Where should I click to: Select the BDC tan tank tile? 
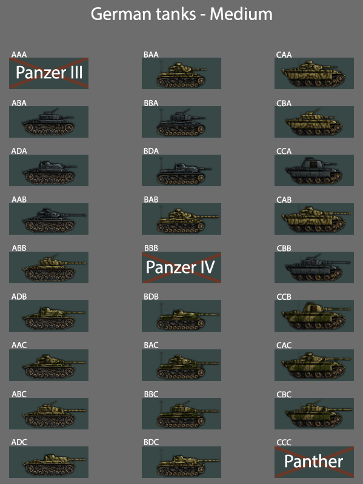tap(181, 462)
